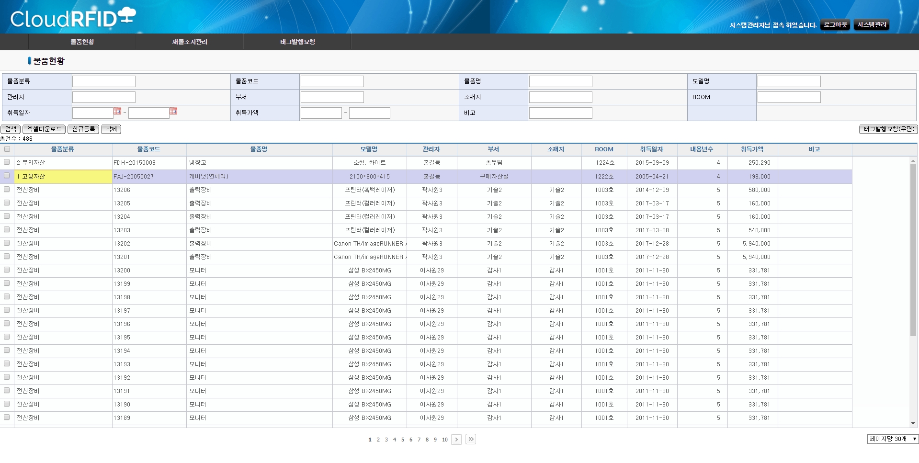Image resolution: width=919 pixels, height=463 pixels.
Task: Focus the 부서 filter input
Action: tap(332, 97)
